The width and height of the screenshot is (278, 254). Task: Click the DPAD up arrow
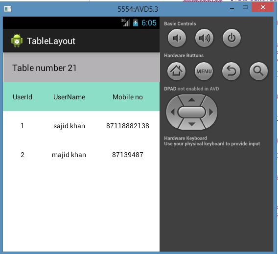[x=192, y=100]
